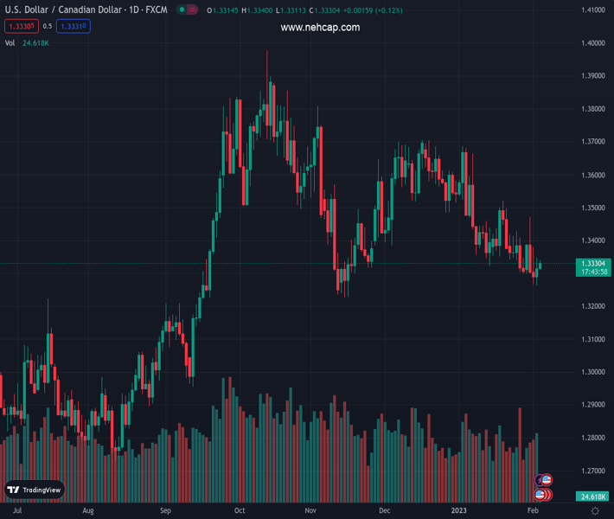Toggle the green market status indicator
Viewport: 614px width, 519px height.
pos(180,10)
